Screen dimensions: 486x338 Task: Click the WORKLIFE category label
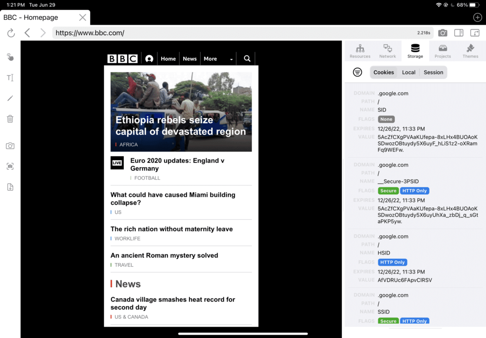point(127,238)
